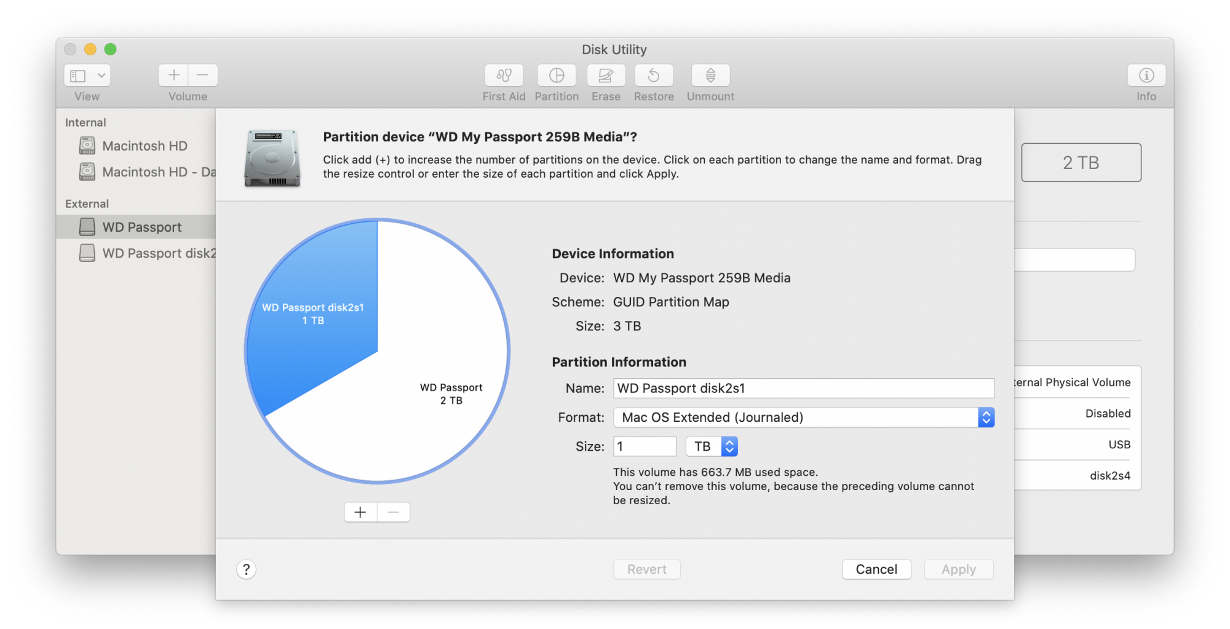The image size is (1230, 629).
Task: Click the GUID Partition Map scheme text
Action: click(671, 302)
